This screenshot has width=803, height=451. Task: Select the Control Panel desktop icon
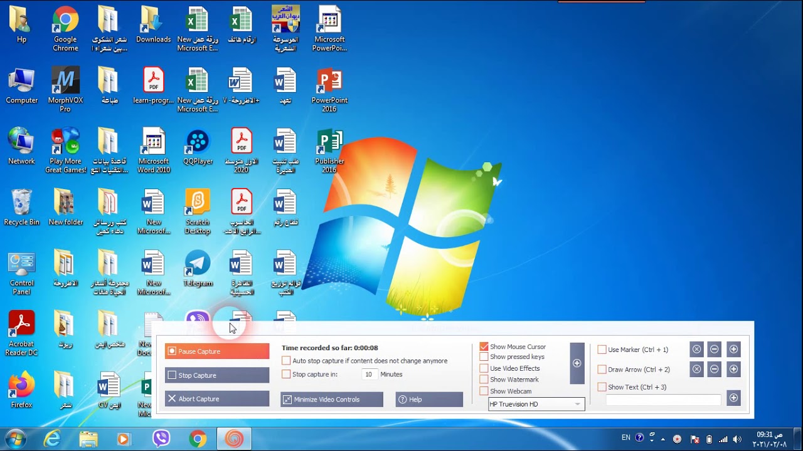point(21,273)
